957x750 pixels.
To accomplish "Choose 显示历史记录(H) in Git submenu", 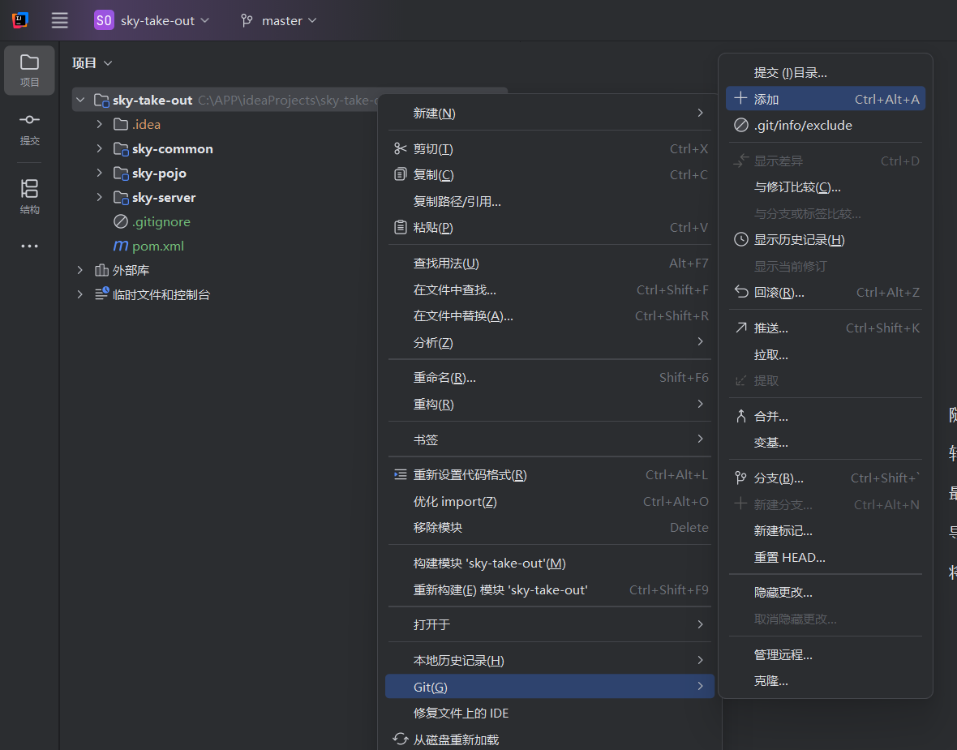I will 825,240.
